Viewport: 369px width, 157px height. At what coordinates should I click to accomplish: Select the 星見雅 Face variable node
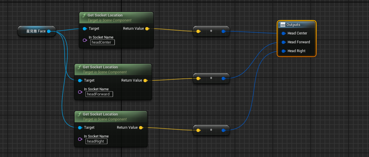36,31
